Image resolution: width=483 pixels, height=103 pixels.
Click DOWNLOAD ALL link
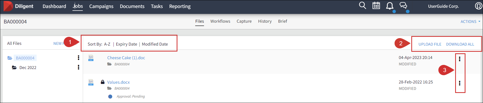click(460, 44)
